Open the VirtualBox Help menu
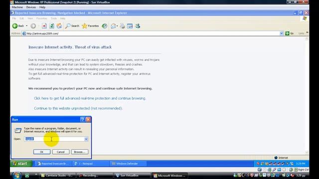Screen dimensions: 319x179 [x=42, y=7]
